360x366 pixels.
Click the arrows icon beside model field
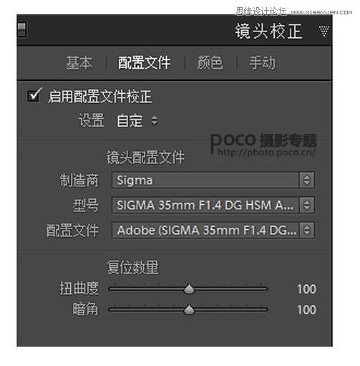point(307,205)
